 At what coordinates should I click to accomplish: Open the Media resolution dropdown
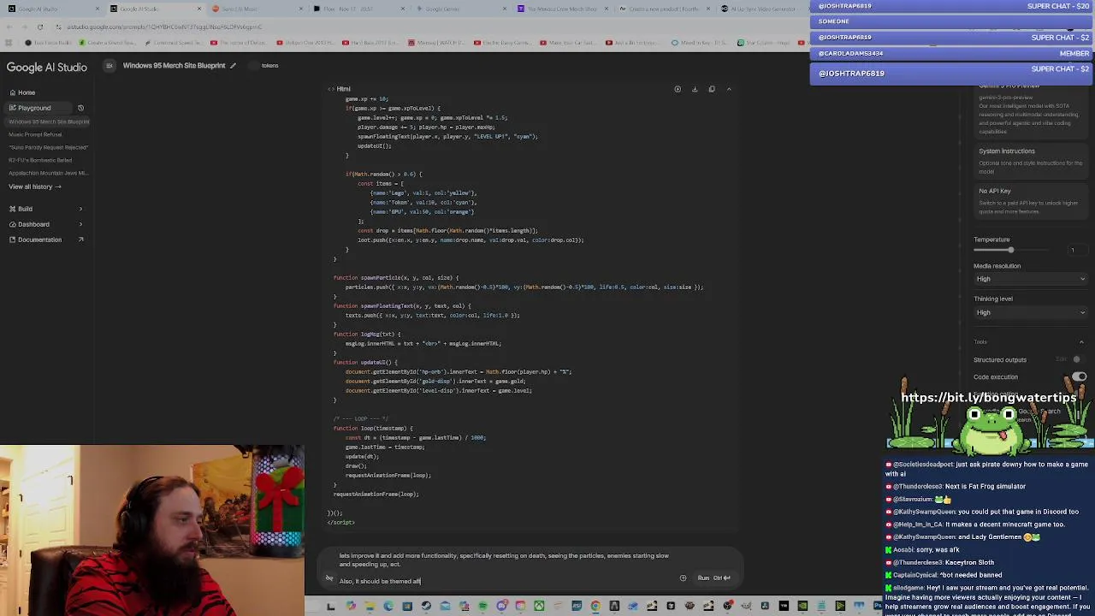[x=1030, y=279]
